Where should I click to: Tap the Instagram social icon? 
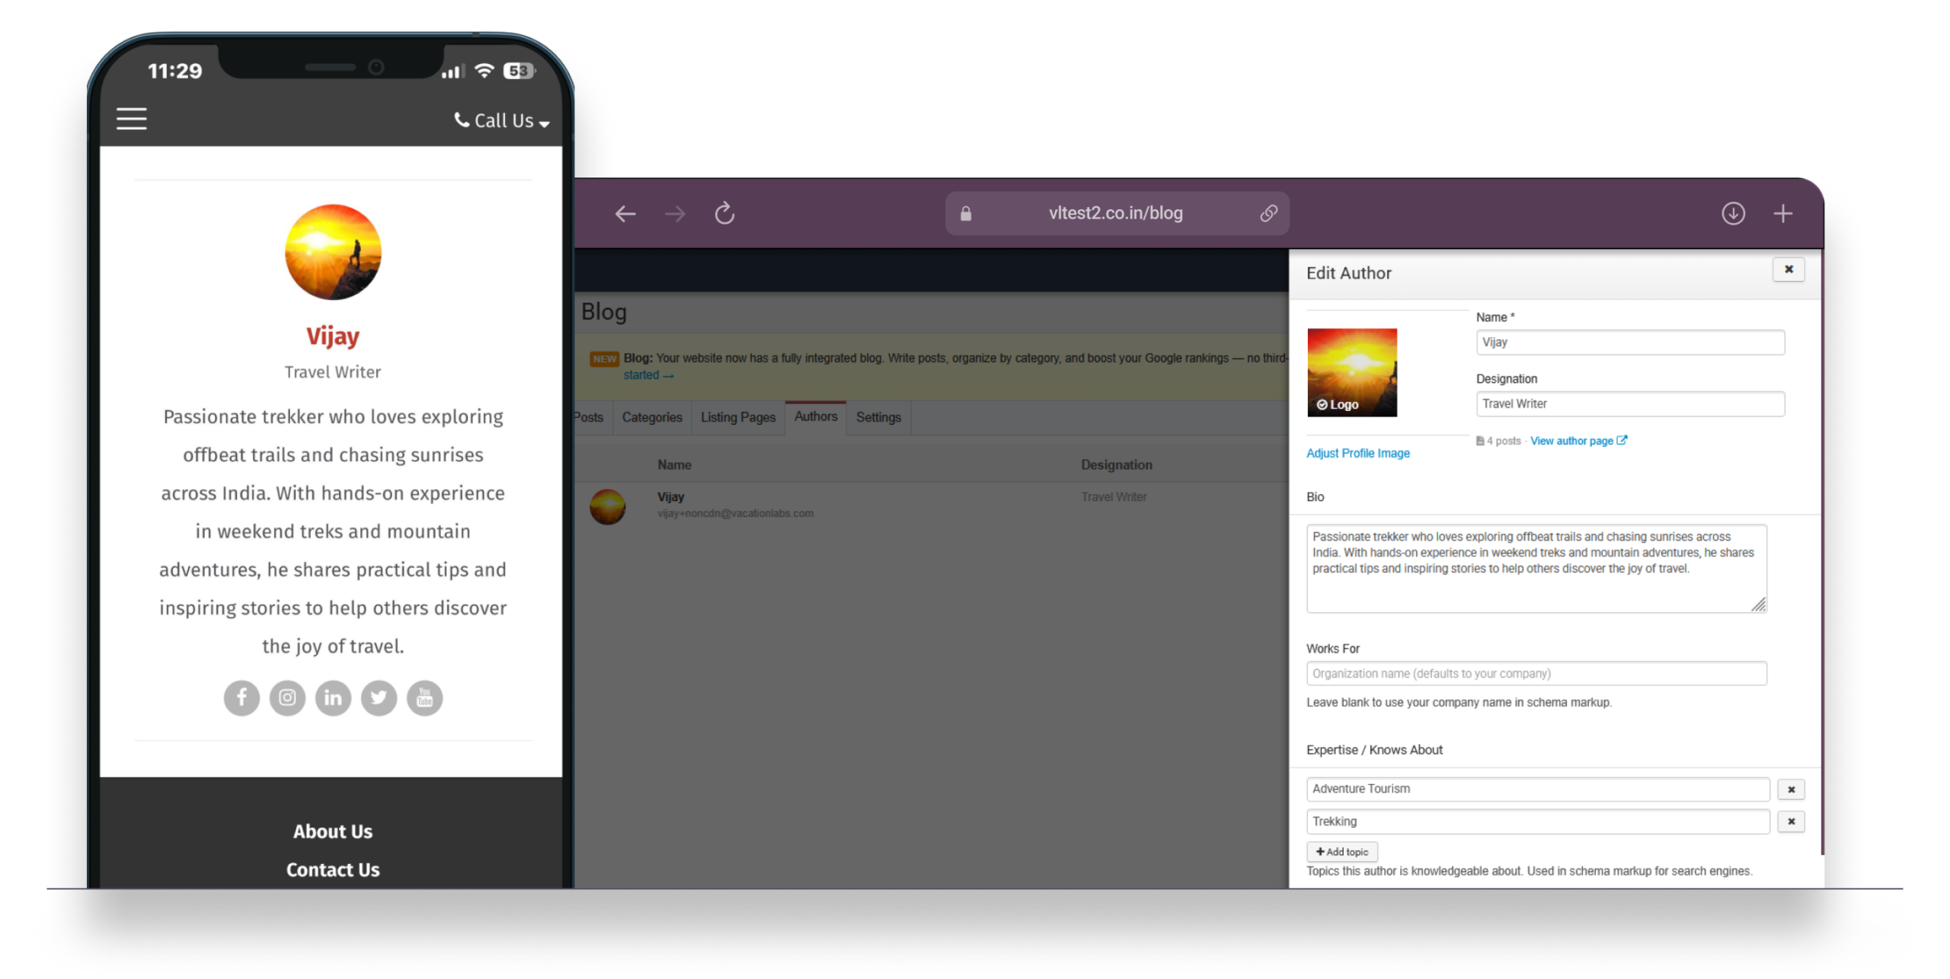(x=287, y=697)
